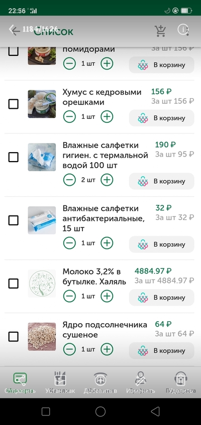Increase quantity of Молоко 3,2% в бутылке
The height and width of the screenshot is (425, 201).
tap(107, 296)
